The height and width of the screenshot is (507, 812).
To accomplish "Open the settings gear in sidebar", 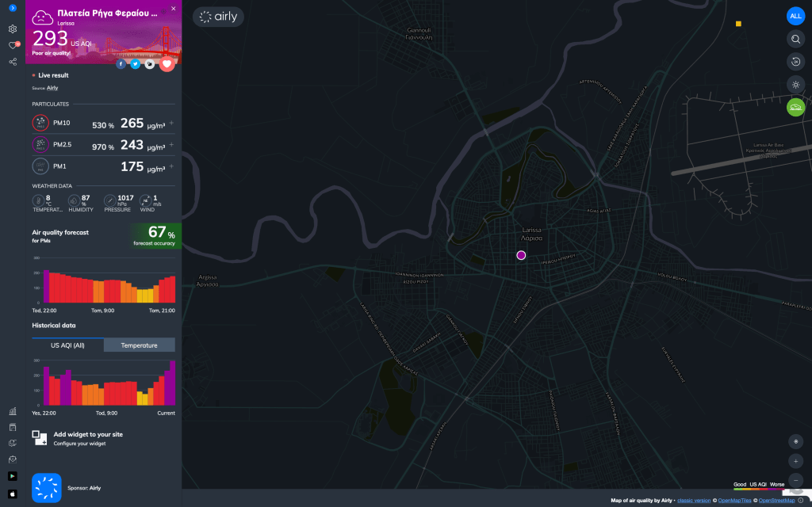I will tap(13, 29).
